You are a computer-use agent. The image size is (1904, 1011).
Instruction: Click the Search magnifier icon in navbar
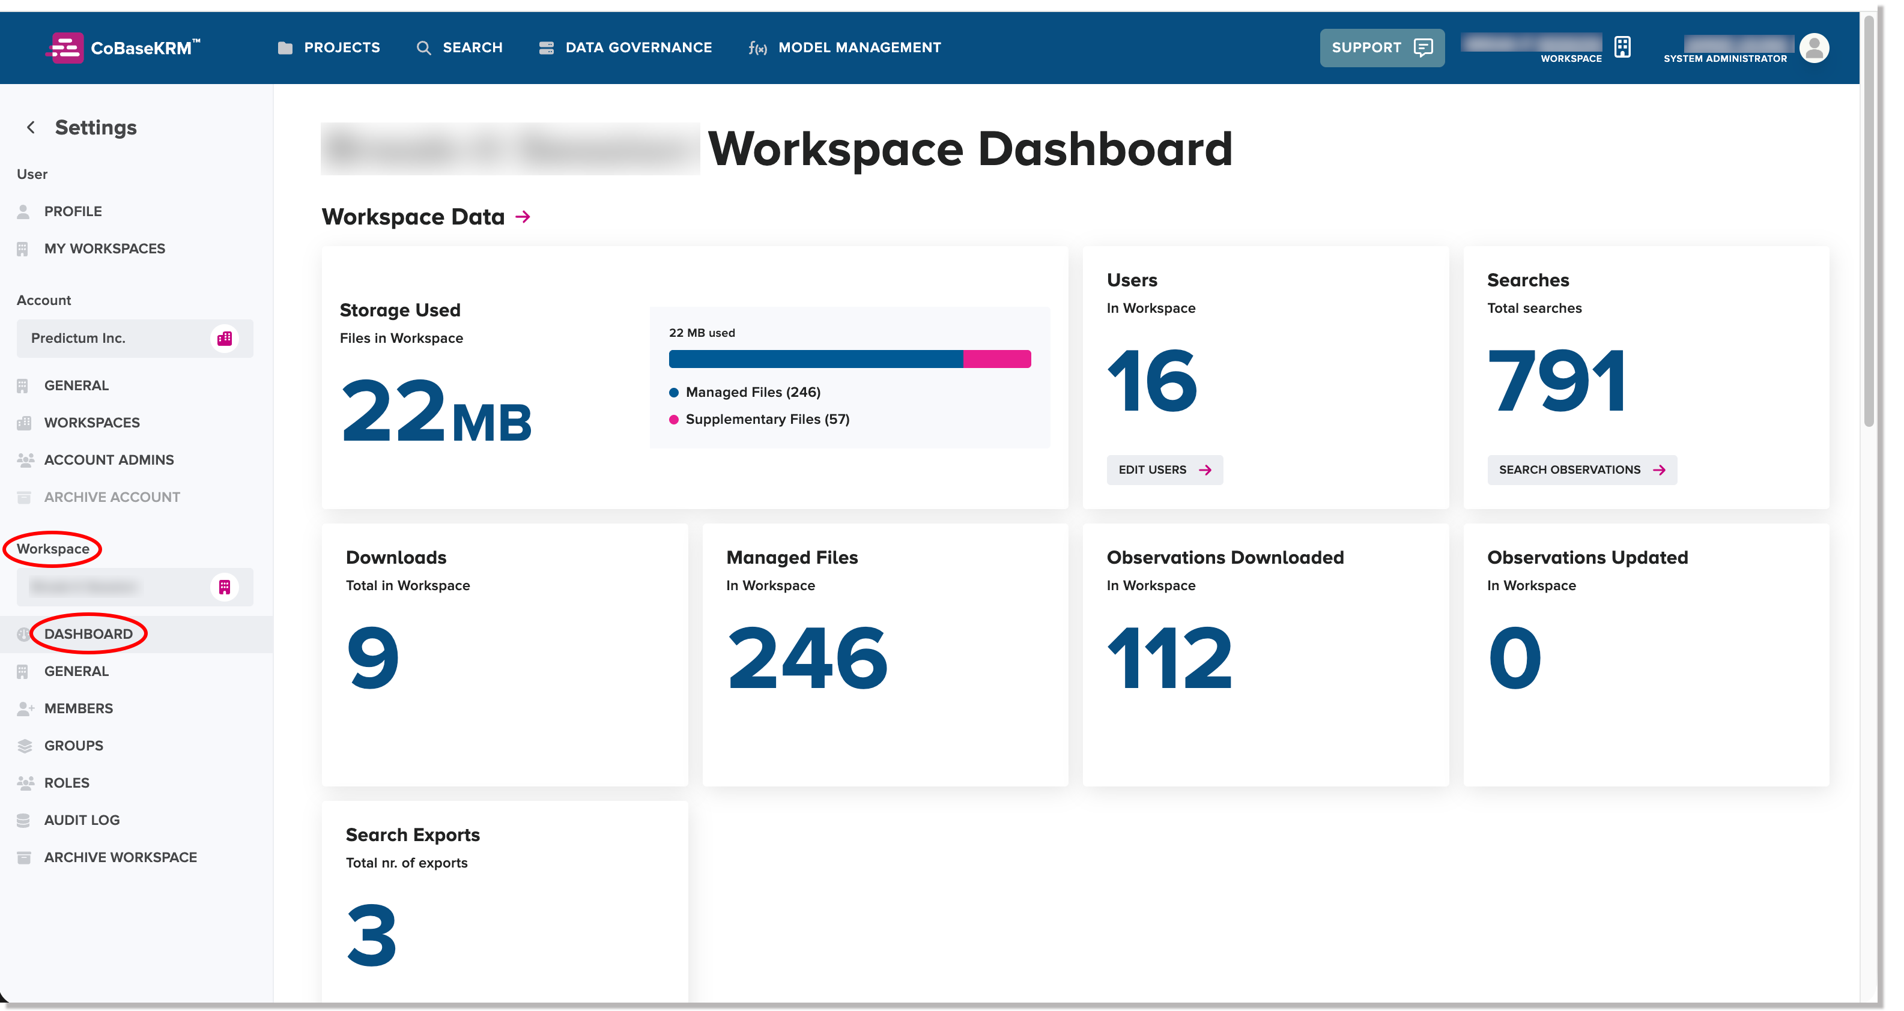coord(423,48)
